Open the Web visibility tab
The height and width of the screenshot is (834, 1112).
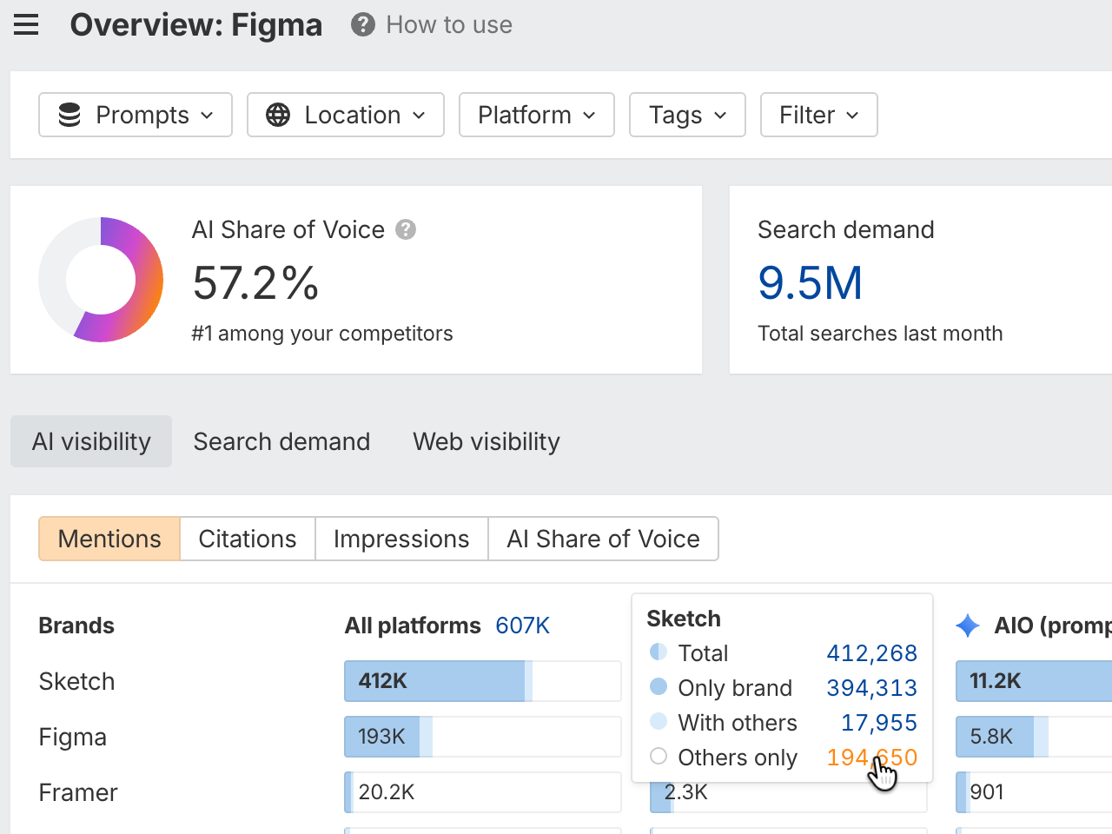tap(486, 441)
